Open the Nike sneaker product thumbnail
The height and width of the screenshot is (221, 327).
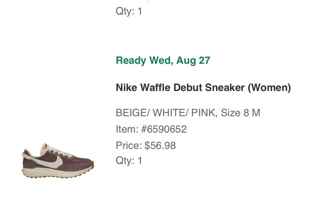58,159
